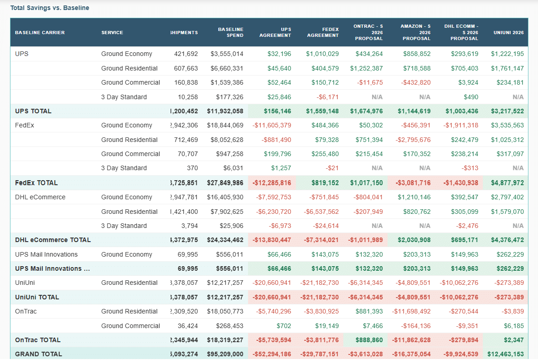
Task: Click the $3,535,563 UniUni value
Action: pos(507,125)
